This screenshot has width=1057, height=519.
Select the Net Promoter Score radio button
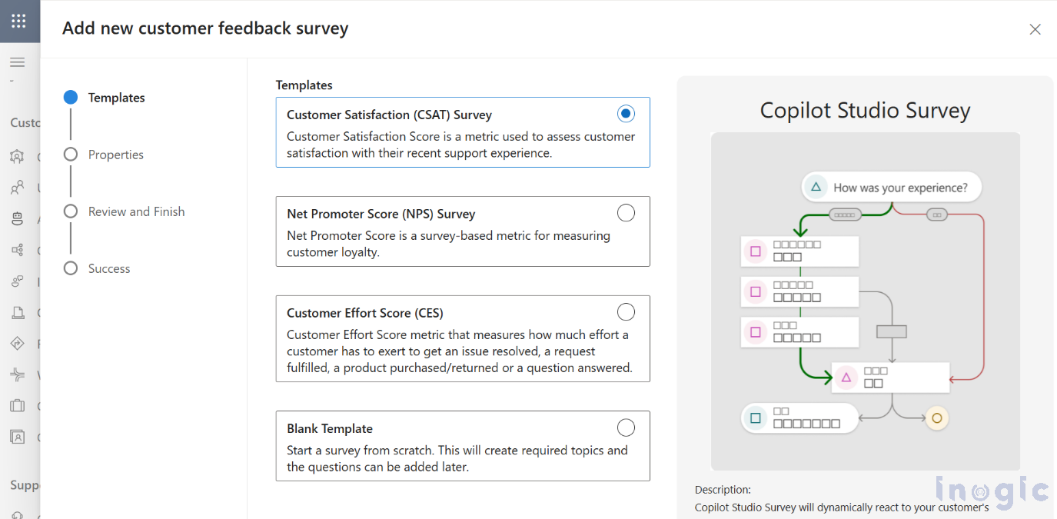(x=626, y=213)
